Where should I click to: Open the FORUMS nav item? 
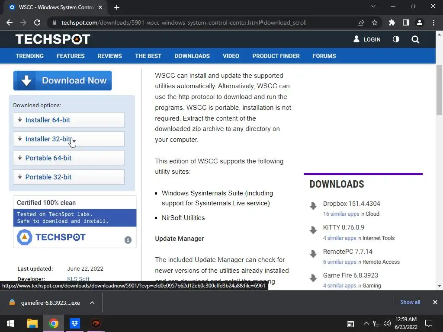pos(324,56)
